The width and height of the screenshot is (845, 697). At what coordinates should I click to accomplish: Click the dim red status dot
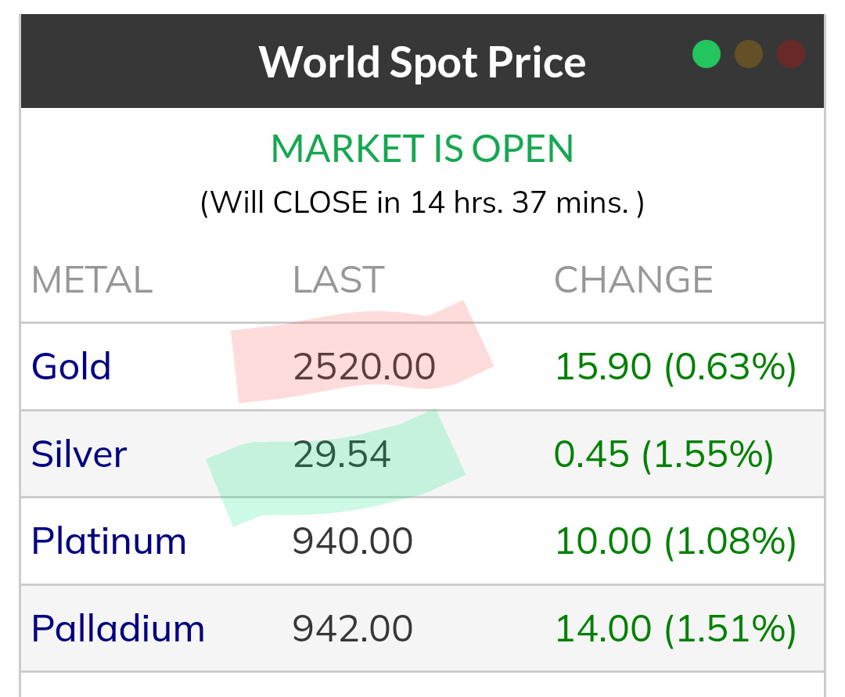[x=791, y=54]
